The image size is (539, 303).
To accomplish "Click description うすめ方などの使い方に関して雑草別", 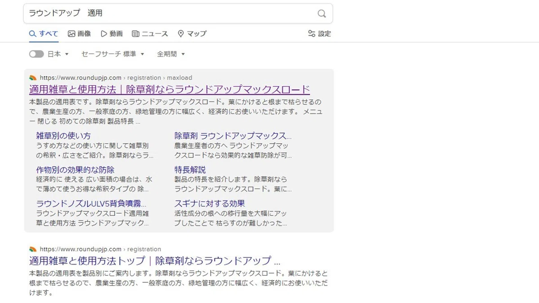I will click(x=95, y=151).
